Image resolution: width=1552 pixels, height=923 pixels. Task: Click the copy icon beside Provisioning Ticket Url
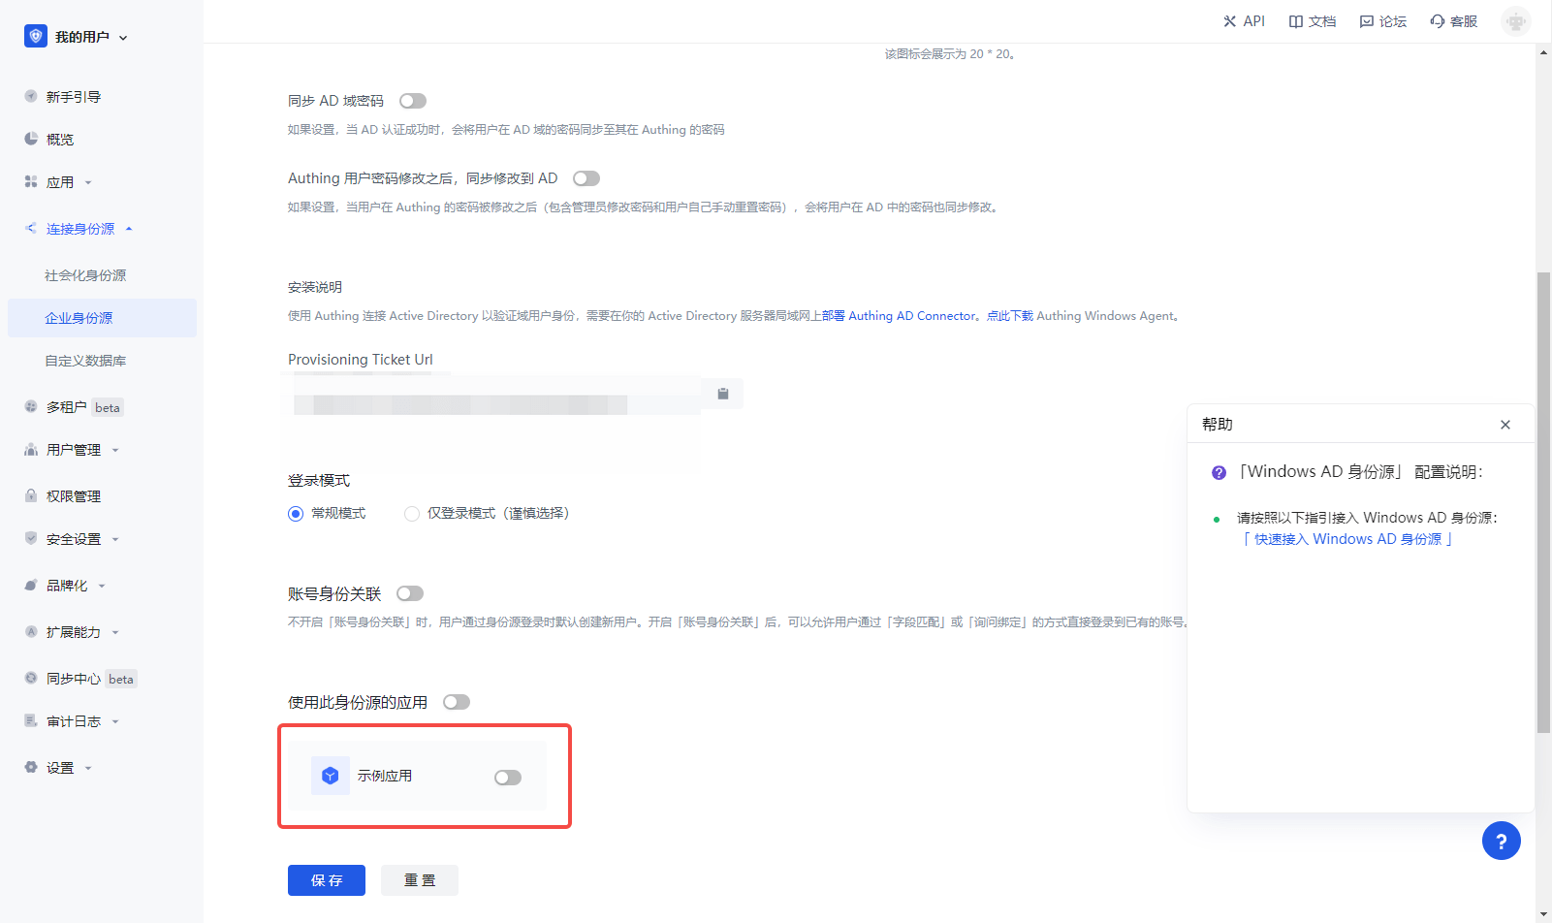[x=722, y=394]
